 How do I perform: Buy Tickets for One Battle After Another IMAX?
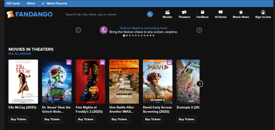119,119
